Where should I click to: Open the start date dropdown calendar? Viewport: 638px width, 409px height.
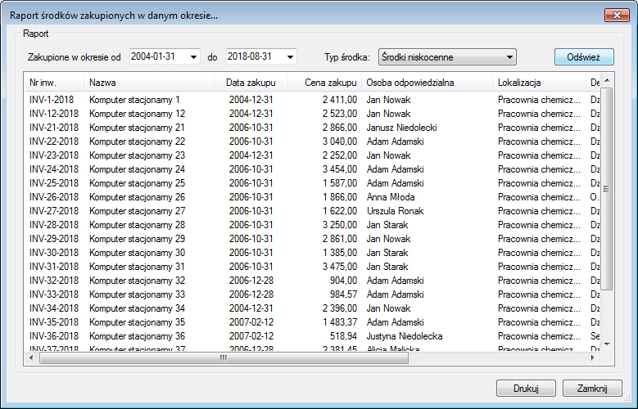[x=193, y=57]
